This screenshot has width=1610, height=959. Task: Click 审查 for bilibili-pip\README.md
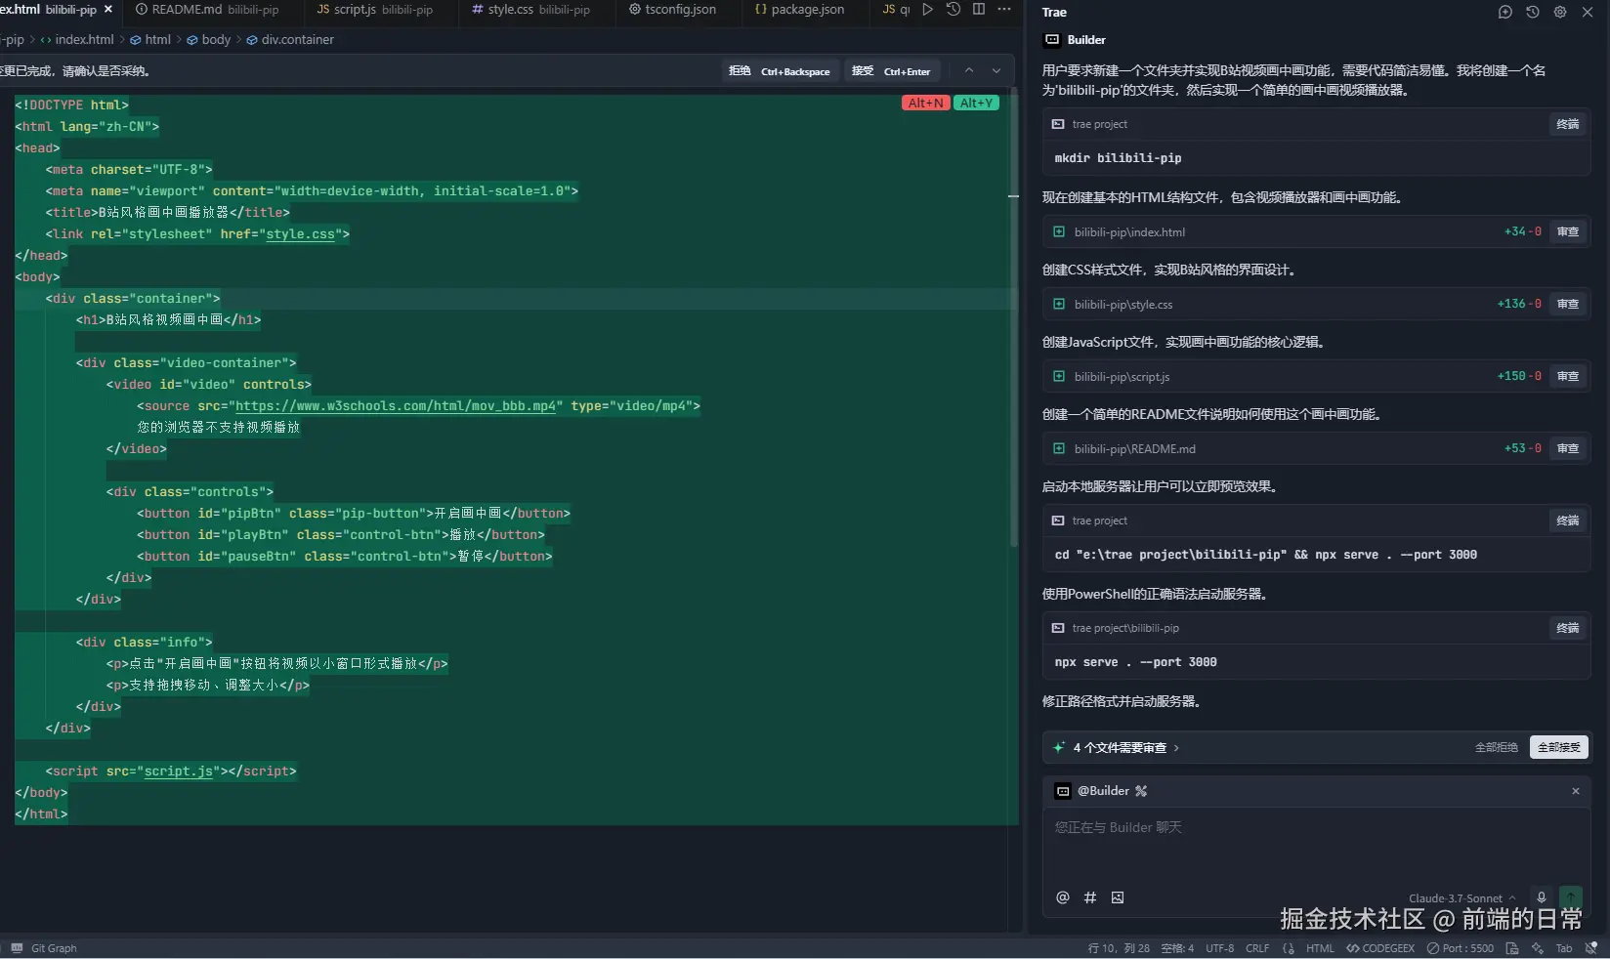click(1568, 448)
